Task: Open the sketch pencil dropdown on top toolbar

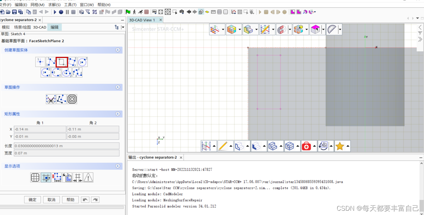Action: coord(274,29)
